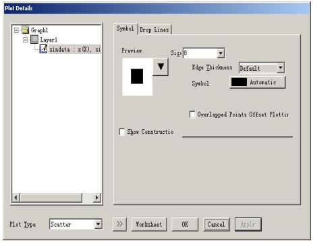This screenshot has height=243, width=313.
Task: Confirm with the OK button
Action: 185,224
